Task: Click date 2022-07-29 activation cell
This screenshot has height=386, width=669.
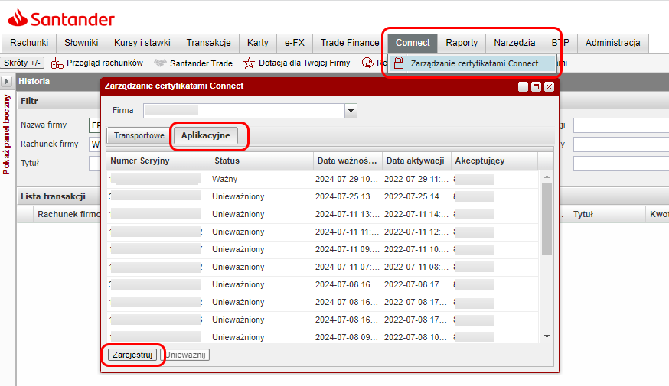Action: pyautogui.click(x=416, y=179)
